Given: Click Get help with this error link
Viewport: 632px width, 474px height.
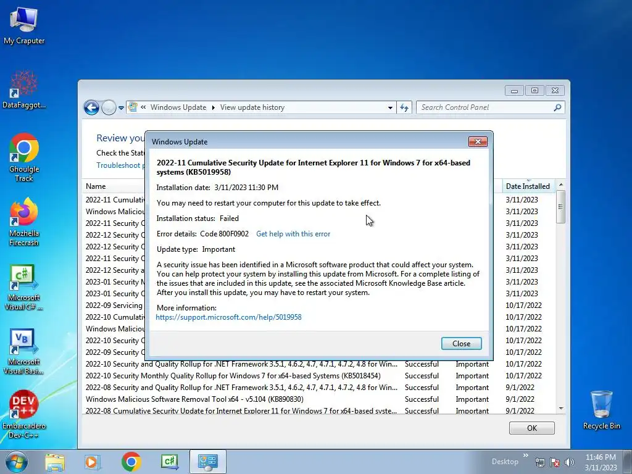Looking at the screenshot, I should pyautogui.click(x=293, y=234).
